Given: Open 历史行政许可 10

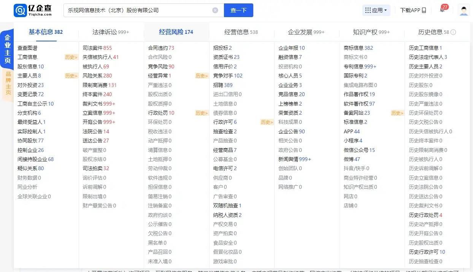Looking at the screenshot, I should 427,252.
